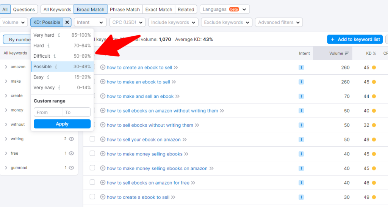Toggle eye icon for free group
The image size is (388, 207).
point(71,153)
